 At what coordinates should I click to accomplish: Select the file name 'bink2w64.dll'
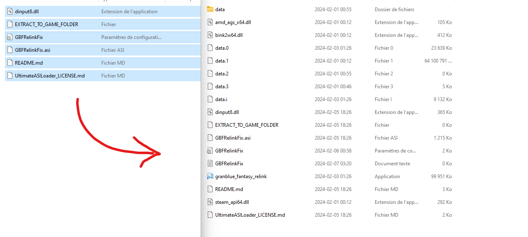[x=229, y=35]
